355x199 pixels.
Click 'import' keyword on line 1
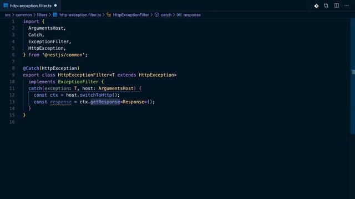tap(31, 22)
